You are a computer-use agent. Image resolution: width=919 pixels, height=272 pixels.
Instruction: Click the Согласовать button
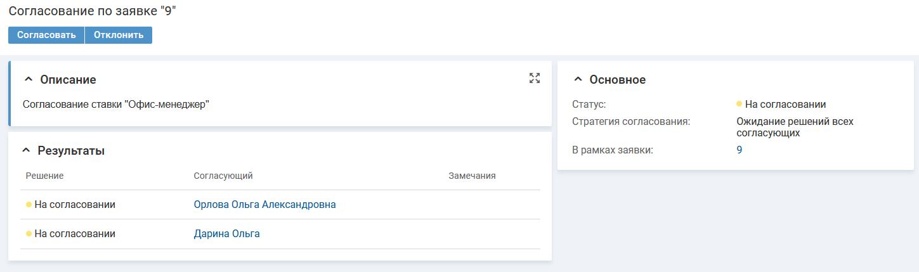(46, 35)
